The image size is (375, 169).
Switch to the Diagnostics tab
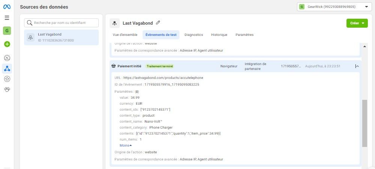[x=194, y=35]
